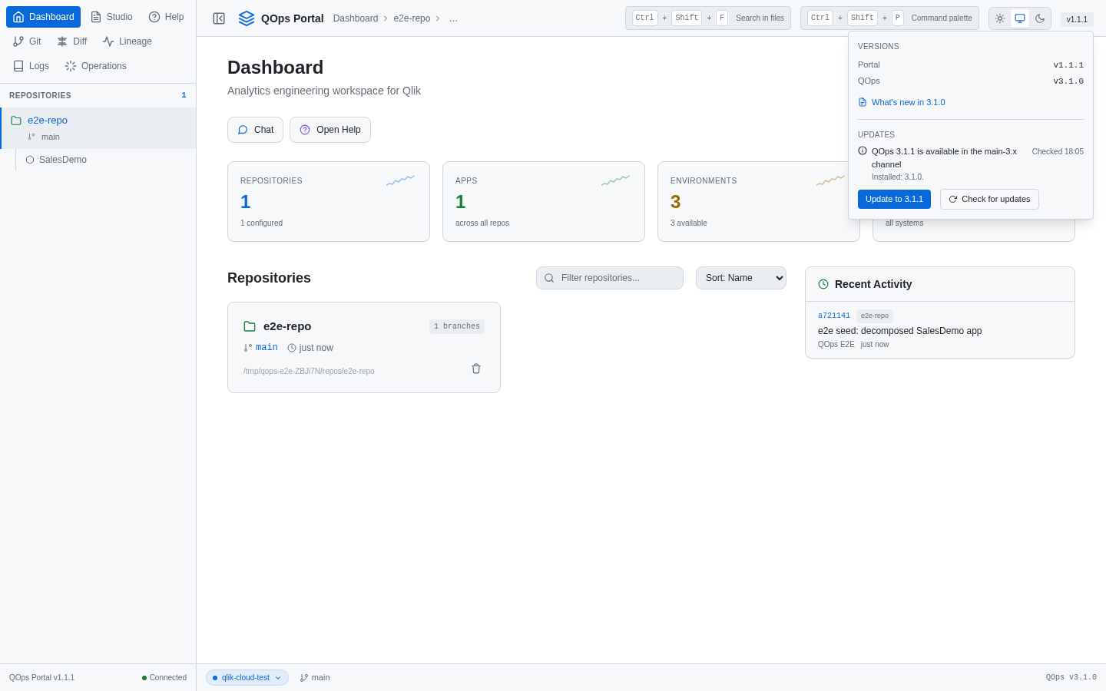Screen dimensions: 1106x691
Task: Open the Help nav tab
Action: 166,17
